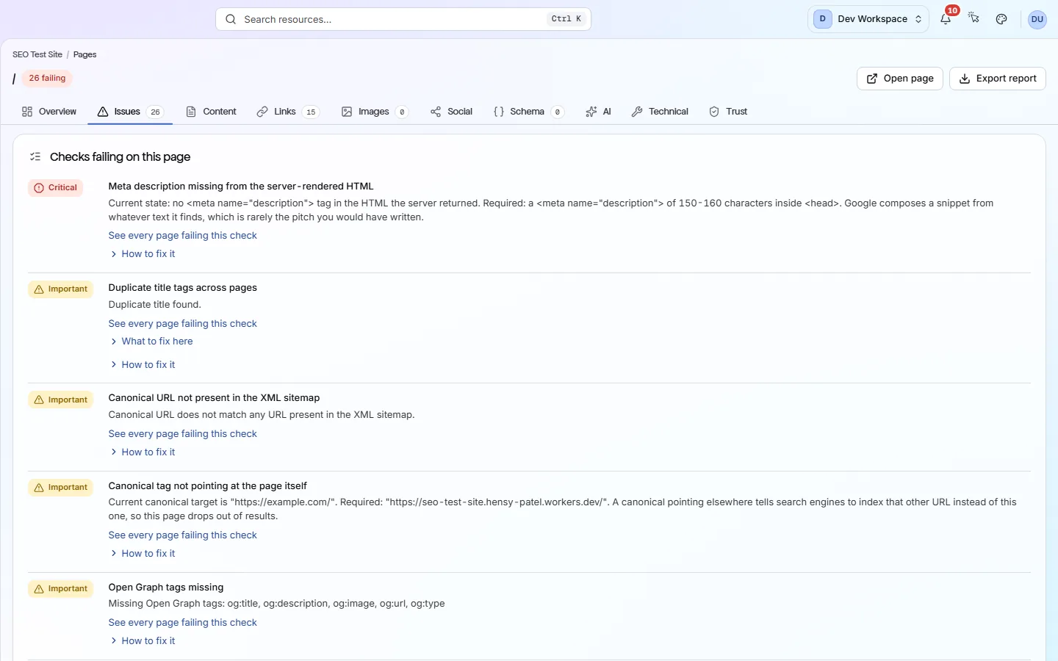Click the Critical severity badge
1058x661 pixels.
56,188
